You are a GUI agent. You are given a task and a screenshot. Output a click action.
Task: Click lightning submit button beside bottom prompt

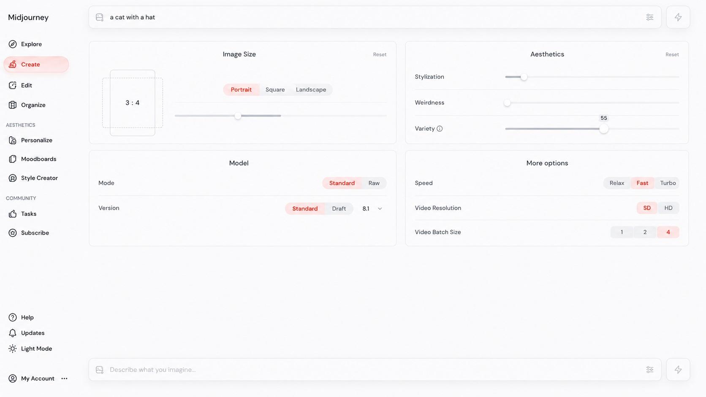[x=678, y=370]
